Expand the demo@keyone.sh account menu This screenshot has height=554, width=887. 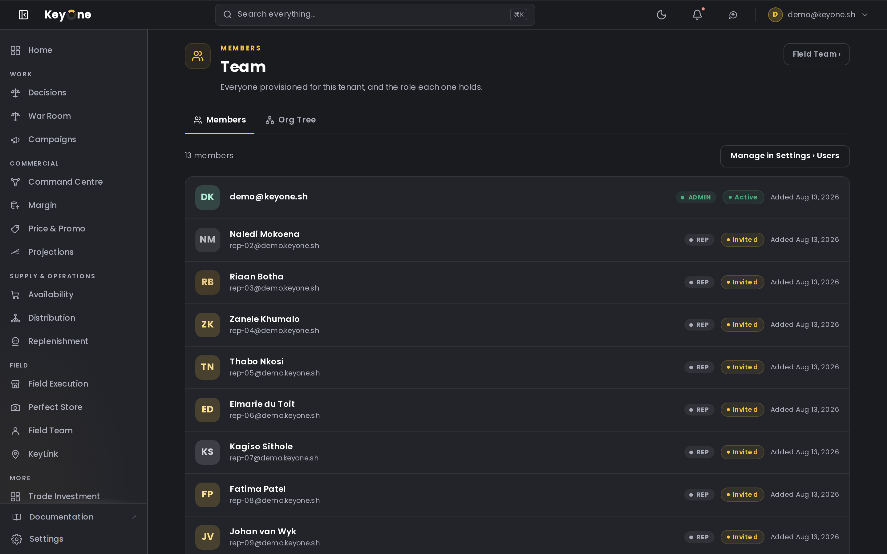[818, 15]
